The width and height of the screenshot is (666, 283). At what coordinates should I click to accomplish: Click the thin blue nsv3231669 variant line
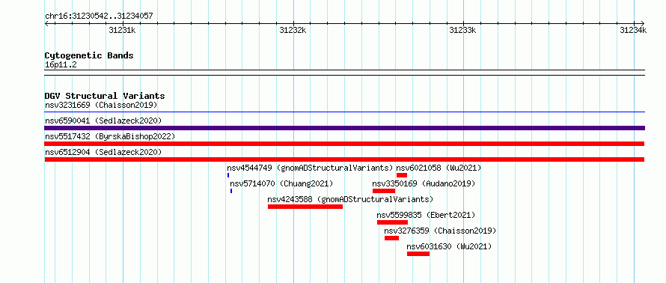344,112
